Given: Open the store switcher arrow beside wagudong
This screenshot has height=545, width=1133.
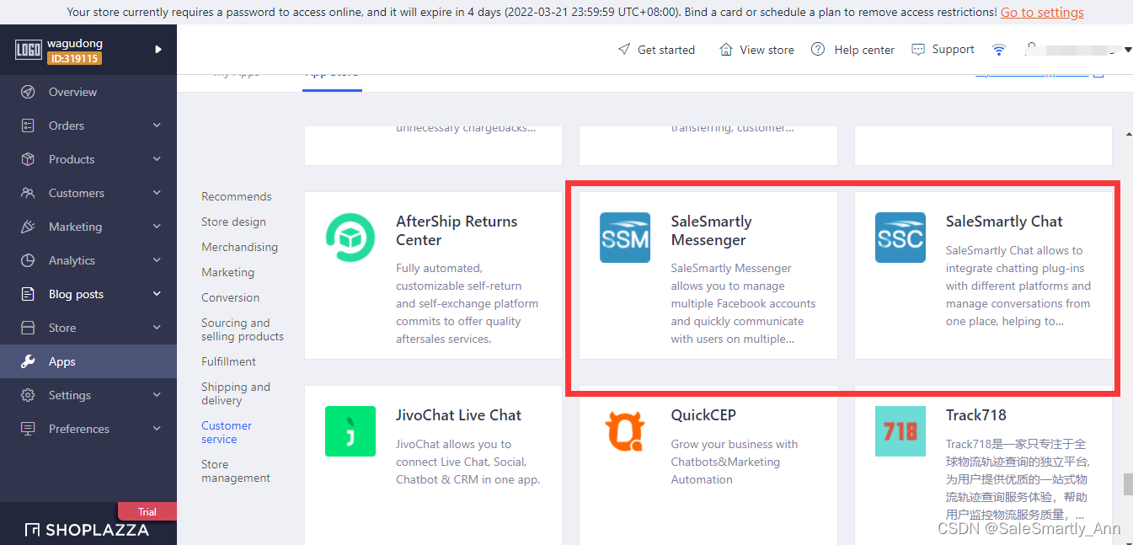Looking at the screenshot, I should click(x=158, y=50).
